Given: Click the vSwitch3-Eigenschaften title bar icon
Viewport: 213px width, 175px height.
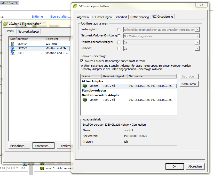Looking at the screenshot, I should point(5,24).
